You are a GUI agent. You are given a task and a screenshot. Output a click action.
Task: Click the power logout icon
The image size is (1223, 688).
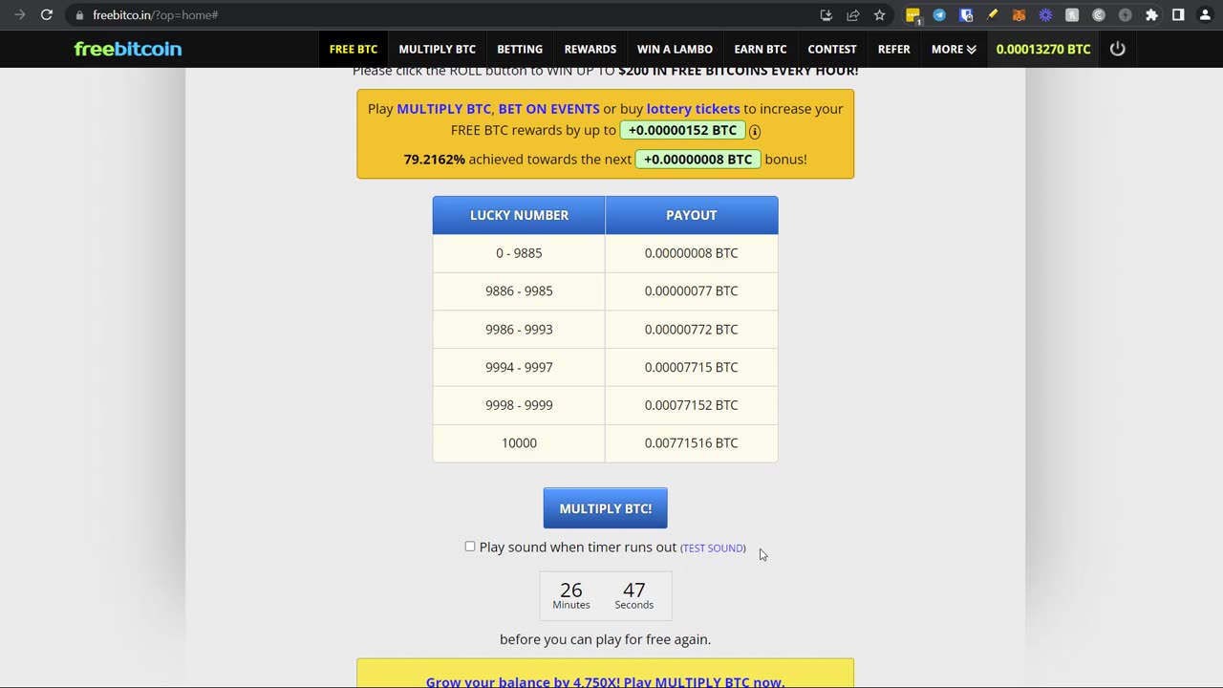[1118, 49]
